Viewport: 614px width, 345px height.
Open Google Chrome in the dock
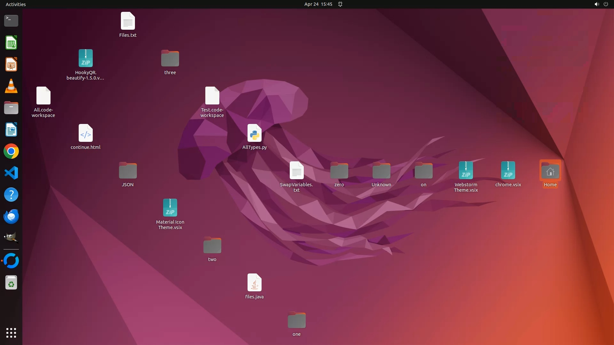click(11, 151)
